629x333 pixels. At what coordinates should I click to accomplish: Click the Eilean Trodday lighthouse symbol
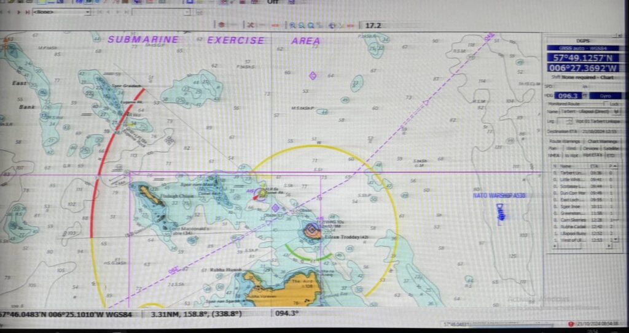coord(311,230)
